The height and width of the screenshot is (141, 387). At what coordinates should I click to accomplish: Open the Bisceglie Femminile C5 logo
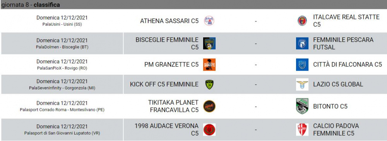[x=209, y=44]
